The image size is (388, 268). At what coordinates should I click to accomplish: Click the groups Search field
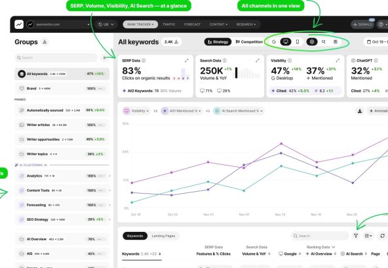(56, 58)
